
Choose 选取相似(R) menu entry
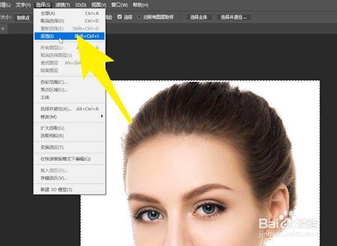click(x=70, y=136)
